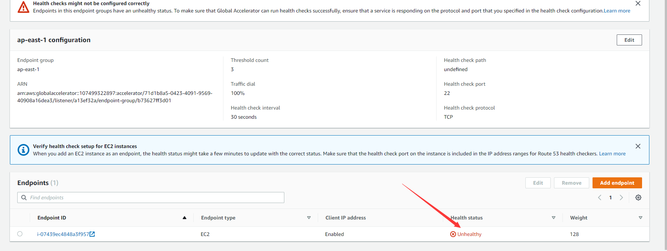Open Learn more link in warning banner

coord(617,11)
